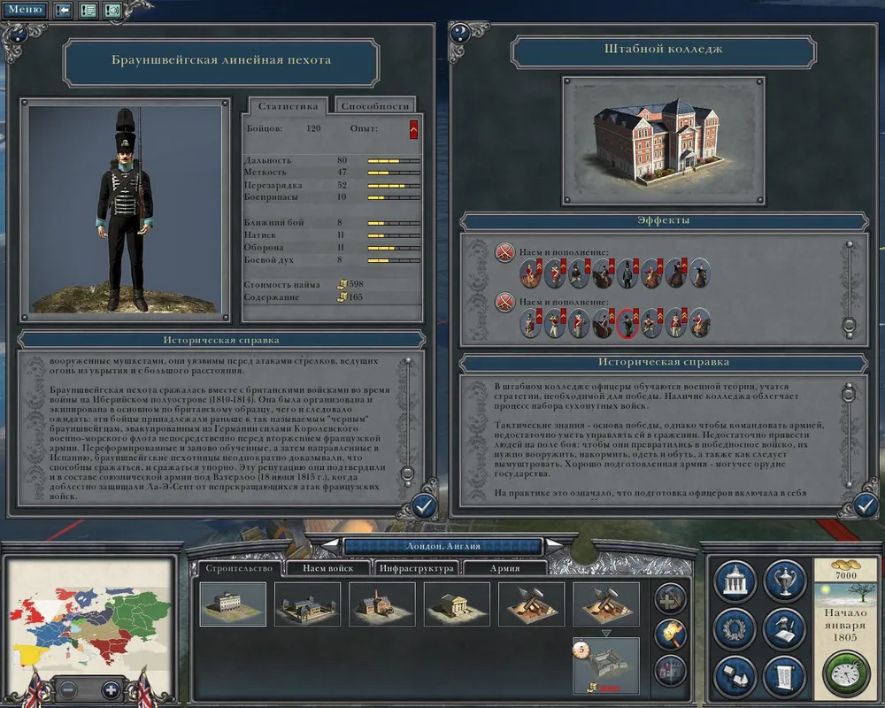Click the first crossed-sabres Наем и пополнение icon
The height and width of the screenshot is (708, 885).
(504, 252)
